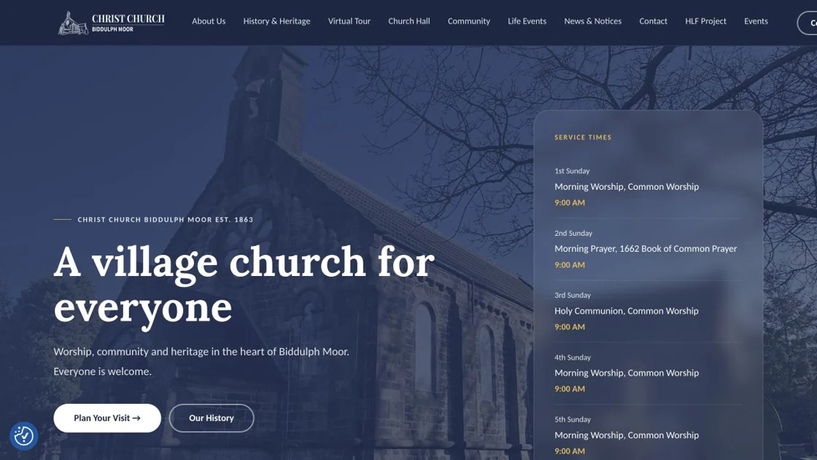
Task: Click the 'Everyone is welcome.' text
Action: click(103, 372)
